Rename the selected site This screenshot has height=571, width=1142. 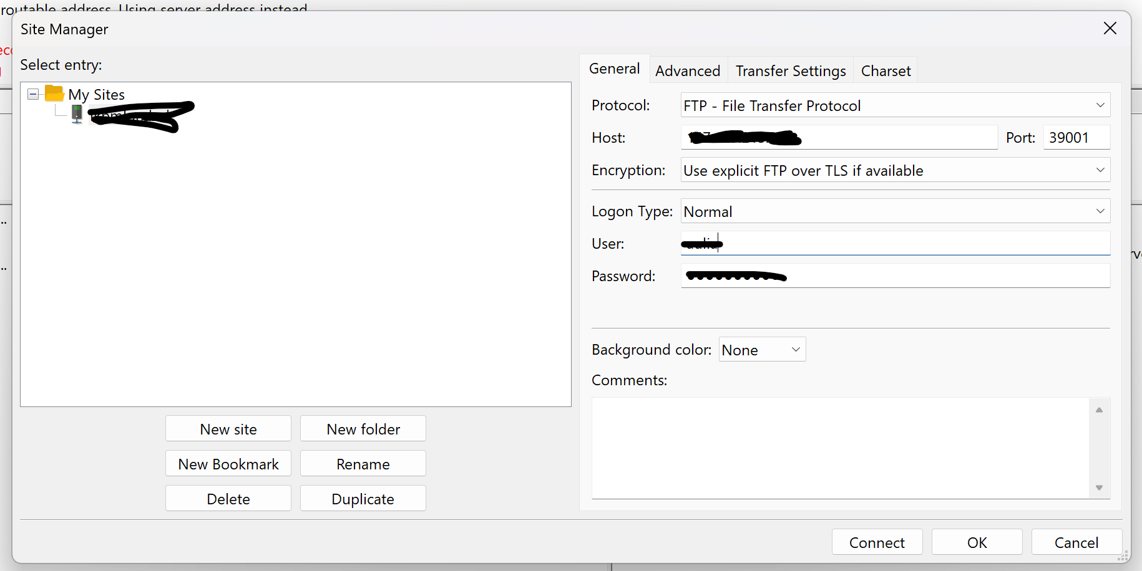pos(363,463)
